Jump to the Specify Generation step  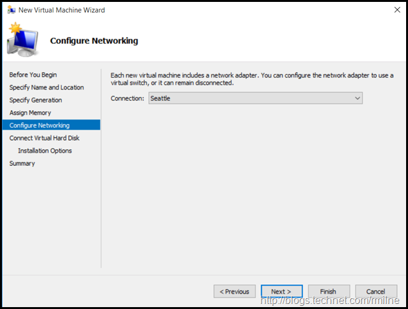[x=36, y=100]
